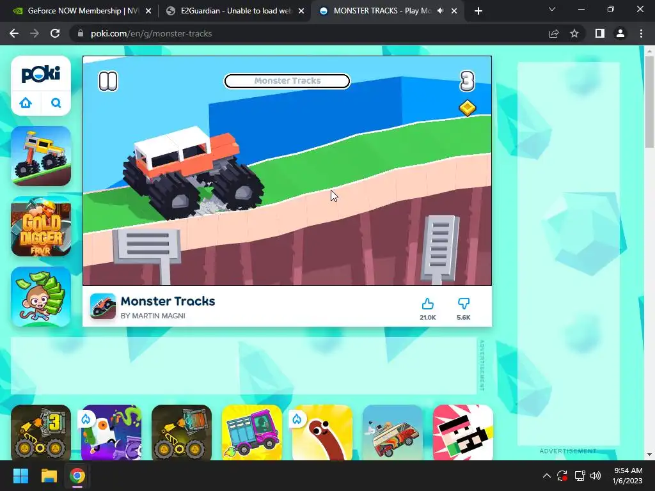Open monkey with cash game thumbnail
This screenshot has height=491, width=655.
(x=41, y=297)
